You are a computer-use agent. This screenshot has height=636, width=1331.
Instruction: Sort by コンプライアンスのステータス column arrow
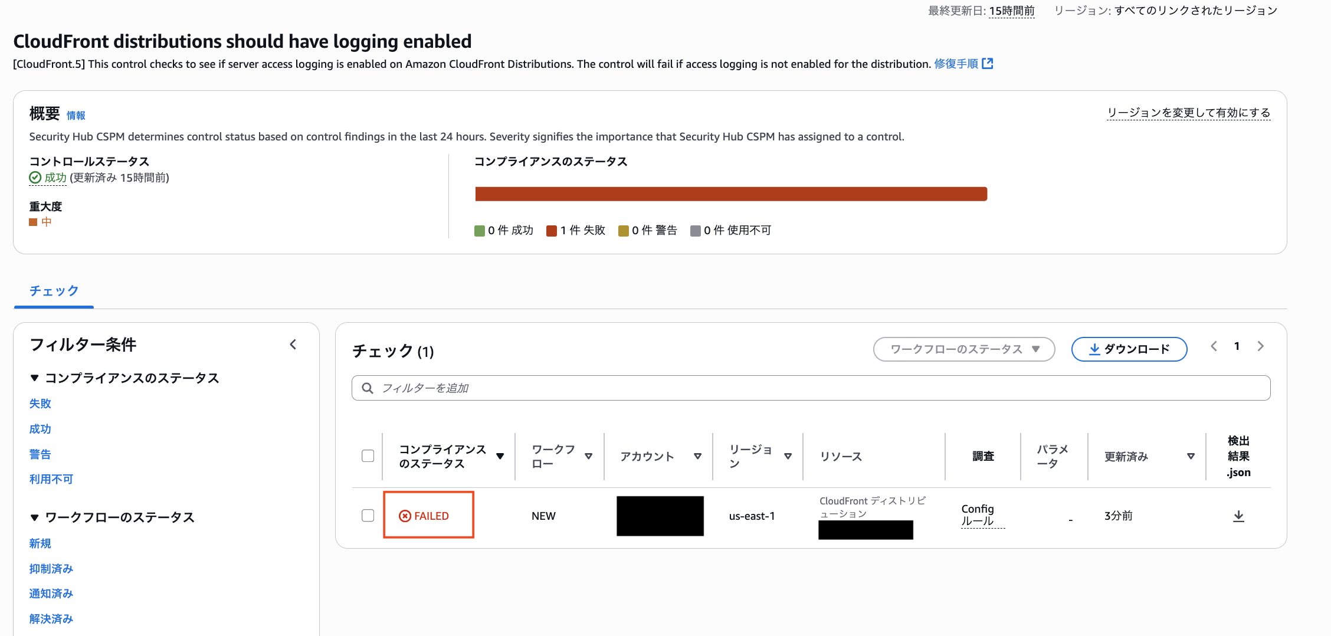tap(500, 456)
